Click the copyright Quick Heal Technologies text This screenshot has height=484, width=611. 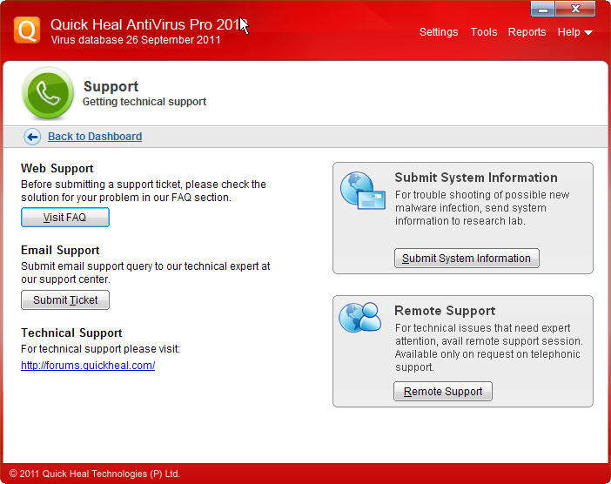click(x=94, y=474)
